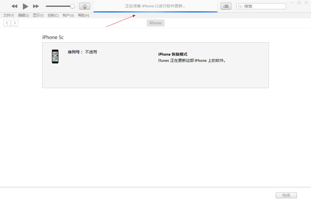Click the iPhone 恢复模式 heading

(173, 54)
